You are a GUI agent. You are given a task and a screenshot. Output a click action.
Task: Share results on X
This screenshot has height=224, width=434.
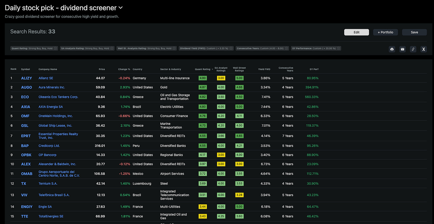pyautogui.click(x=423, y=49)
